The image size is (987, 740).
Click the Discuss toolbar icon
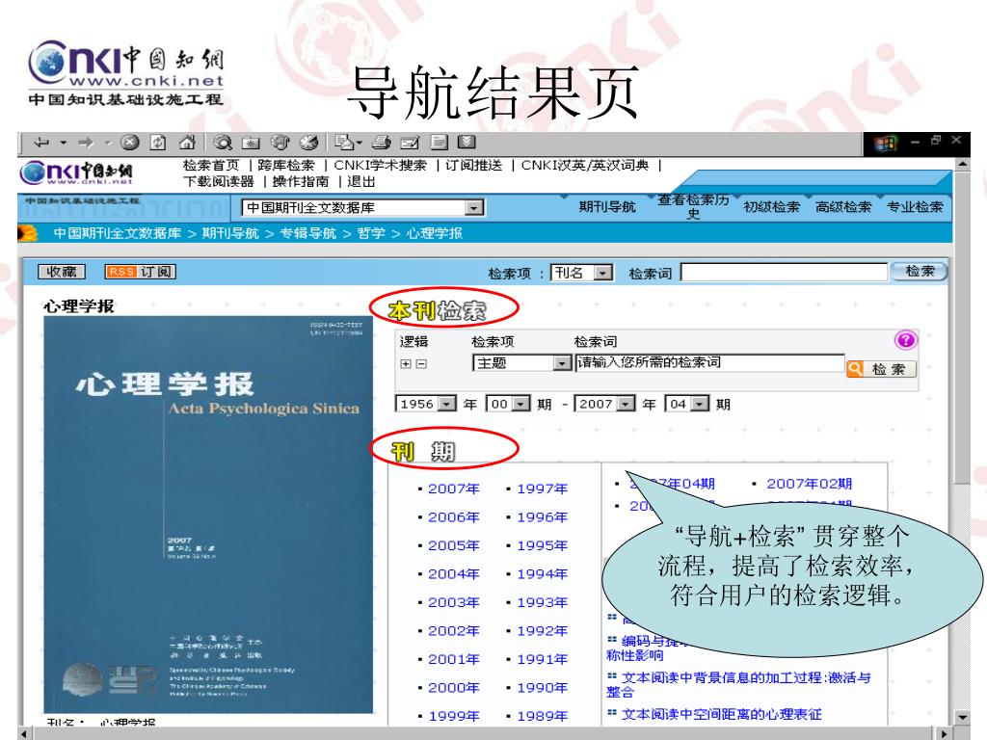tap(439, 143)
